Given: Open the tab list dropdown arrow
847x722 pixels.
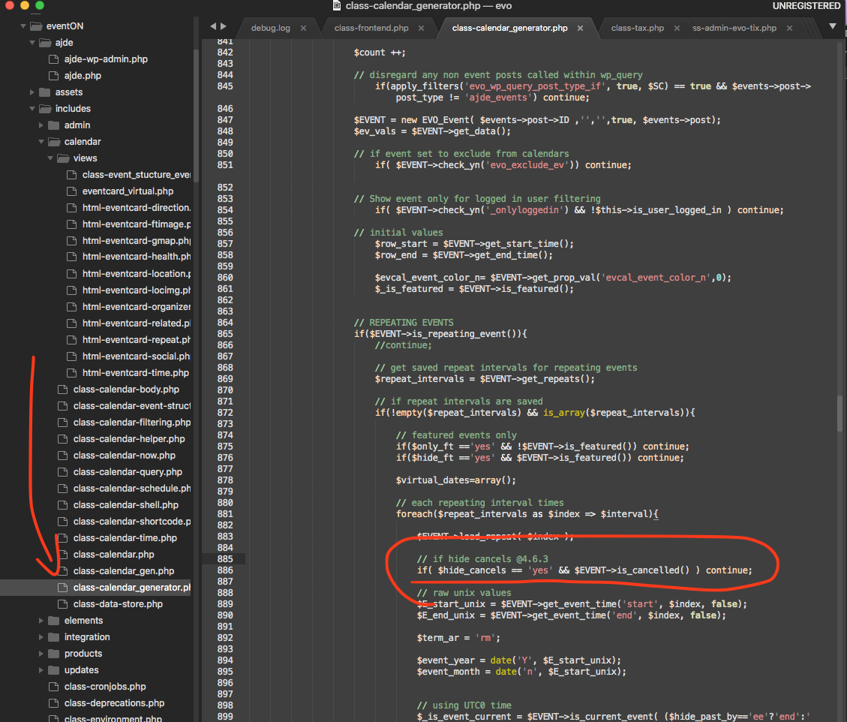Looking at the screenshot, I should point(833,26).
